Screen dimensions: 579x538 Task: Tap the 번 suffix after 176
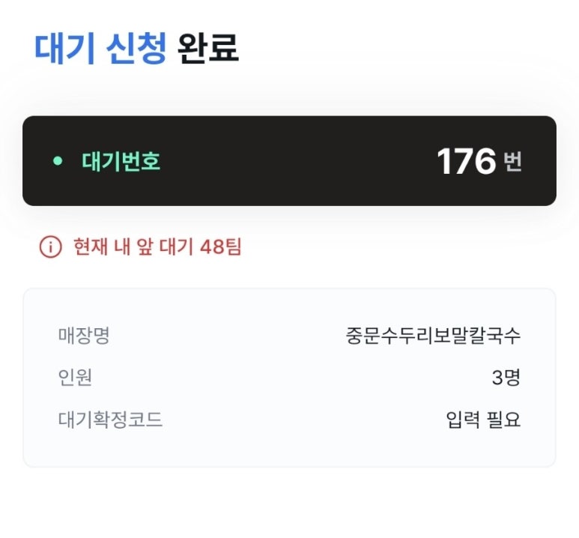512,162
